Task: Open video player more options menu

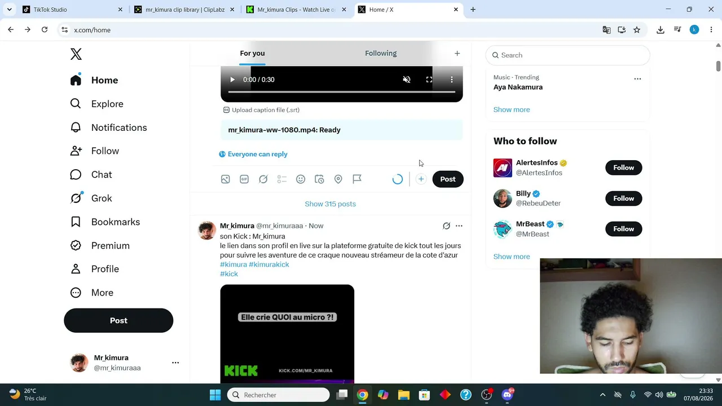Action: click(x=452, y=80)
